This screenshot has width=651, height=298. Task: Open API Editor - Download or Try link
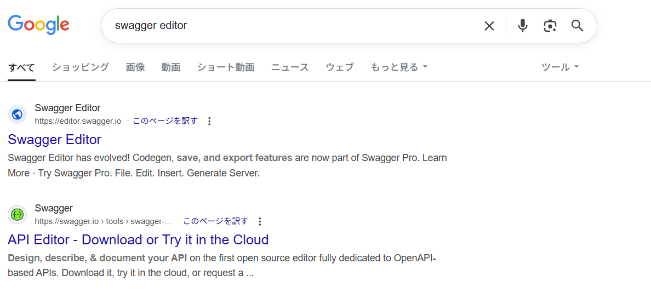click(138, 239)
